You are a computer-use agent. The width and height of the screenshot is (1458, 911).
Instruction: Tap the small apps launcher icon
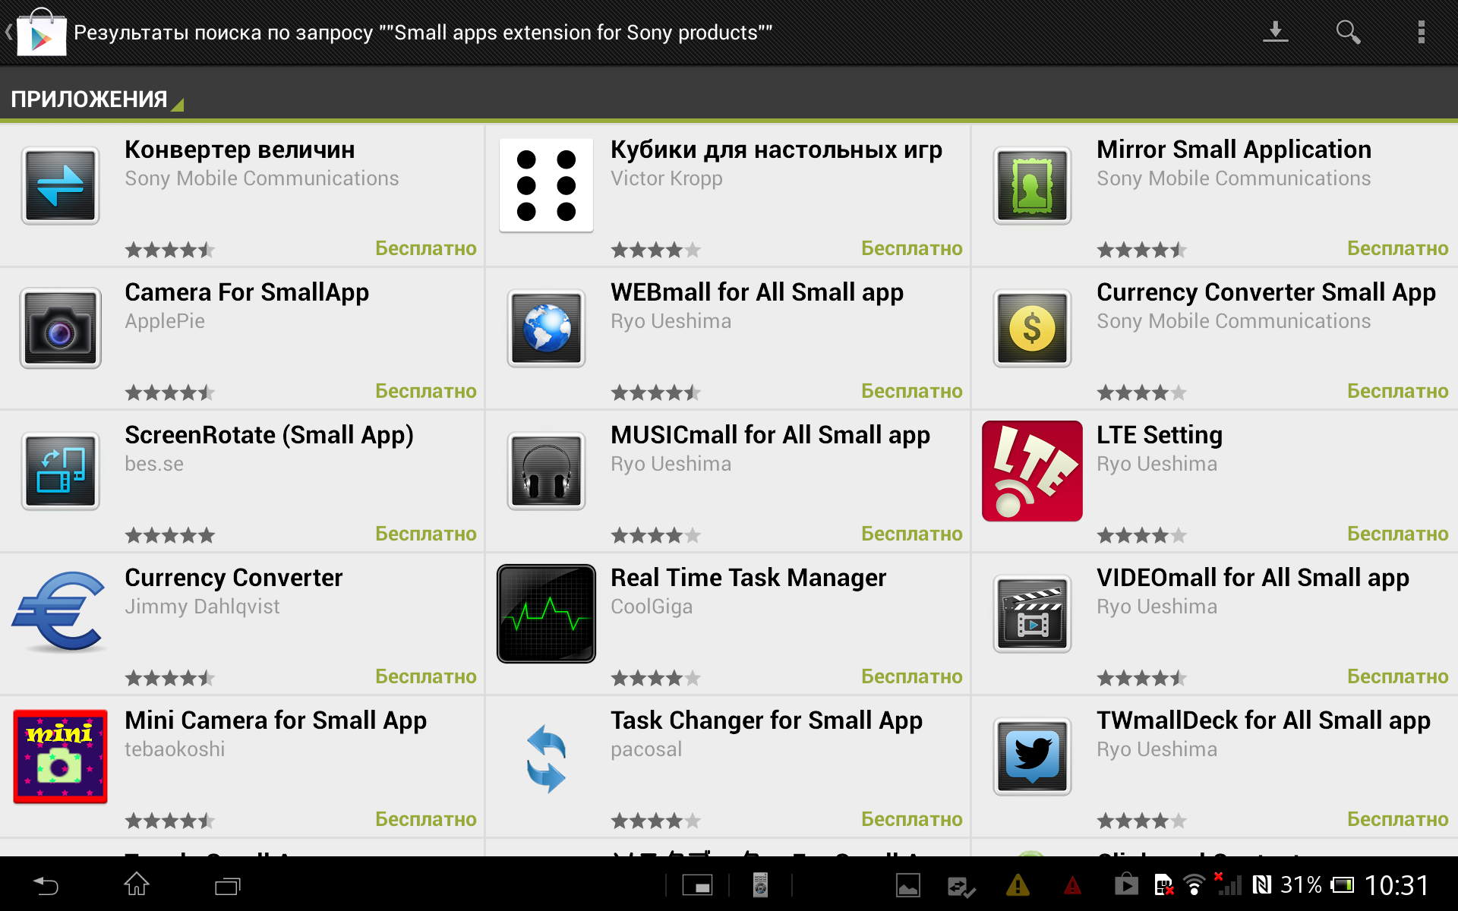(697, 885)
